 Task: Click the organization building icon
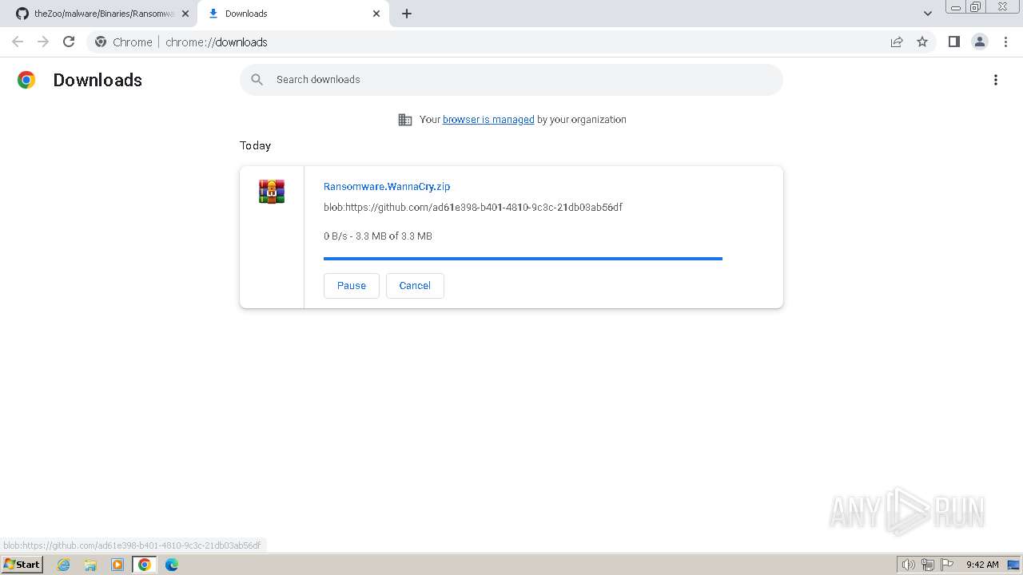point(405,120)
